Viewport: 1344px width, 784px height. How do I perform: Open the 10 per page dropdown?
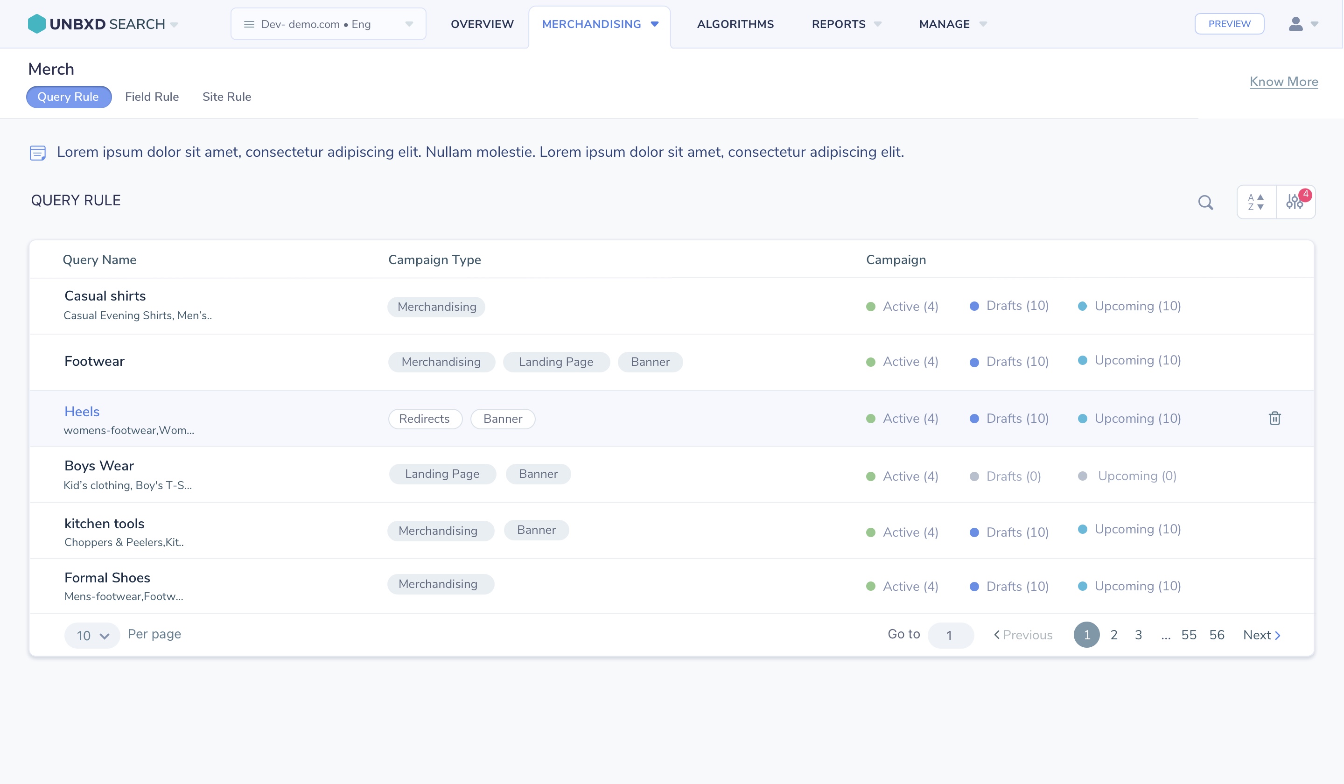click(92, 635)
